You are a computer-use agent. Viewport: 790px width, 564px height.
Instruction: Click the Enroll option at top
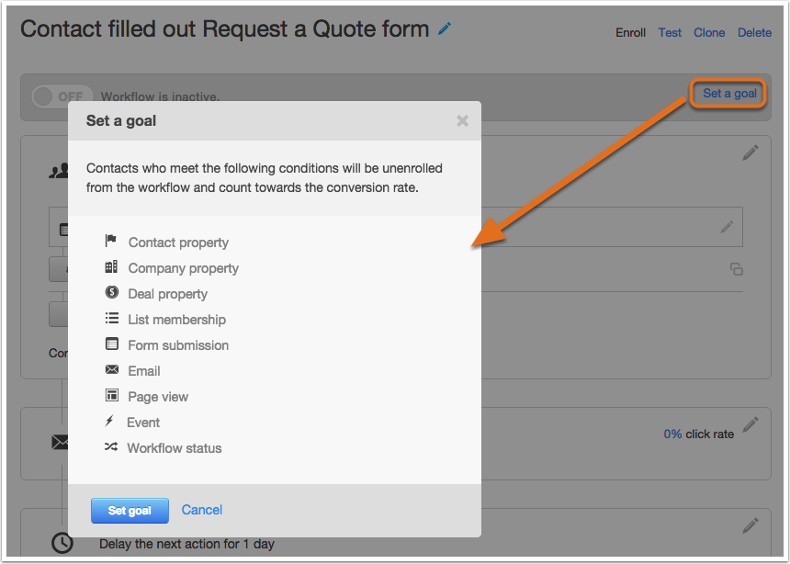click(630, 33)
